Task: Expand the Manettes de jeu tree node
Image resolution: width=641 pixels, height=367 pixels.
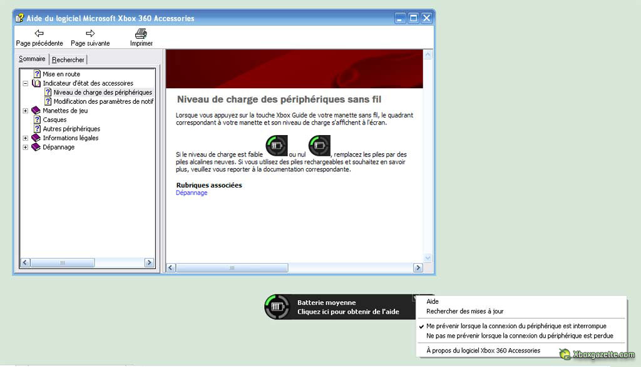Action: 26,111
